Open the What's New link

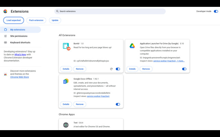(20, 54)
